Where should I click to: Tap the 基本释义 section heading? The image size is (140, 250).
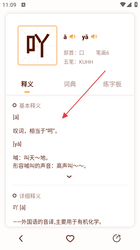point(30,105)
